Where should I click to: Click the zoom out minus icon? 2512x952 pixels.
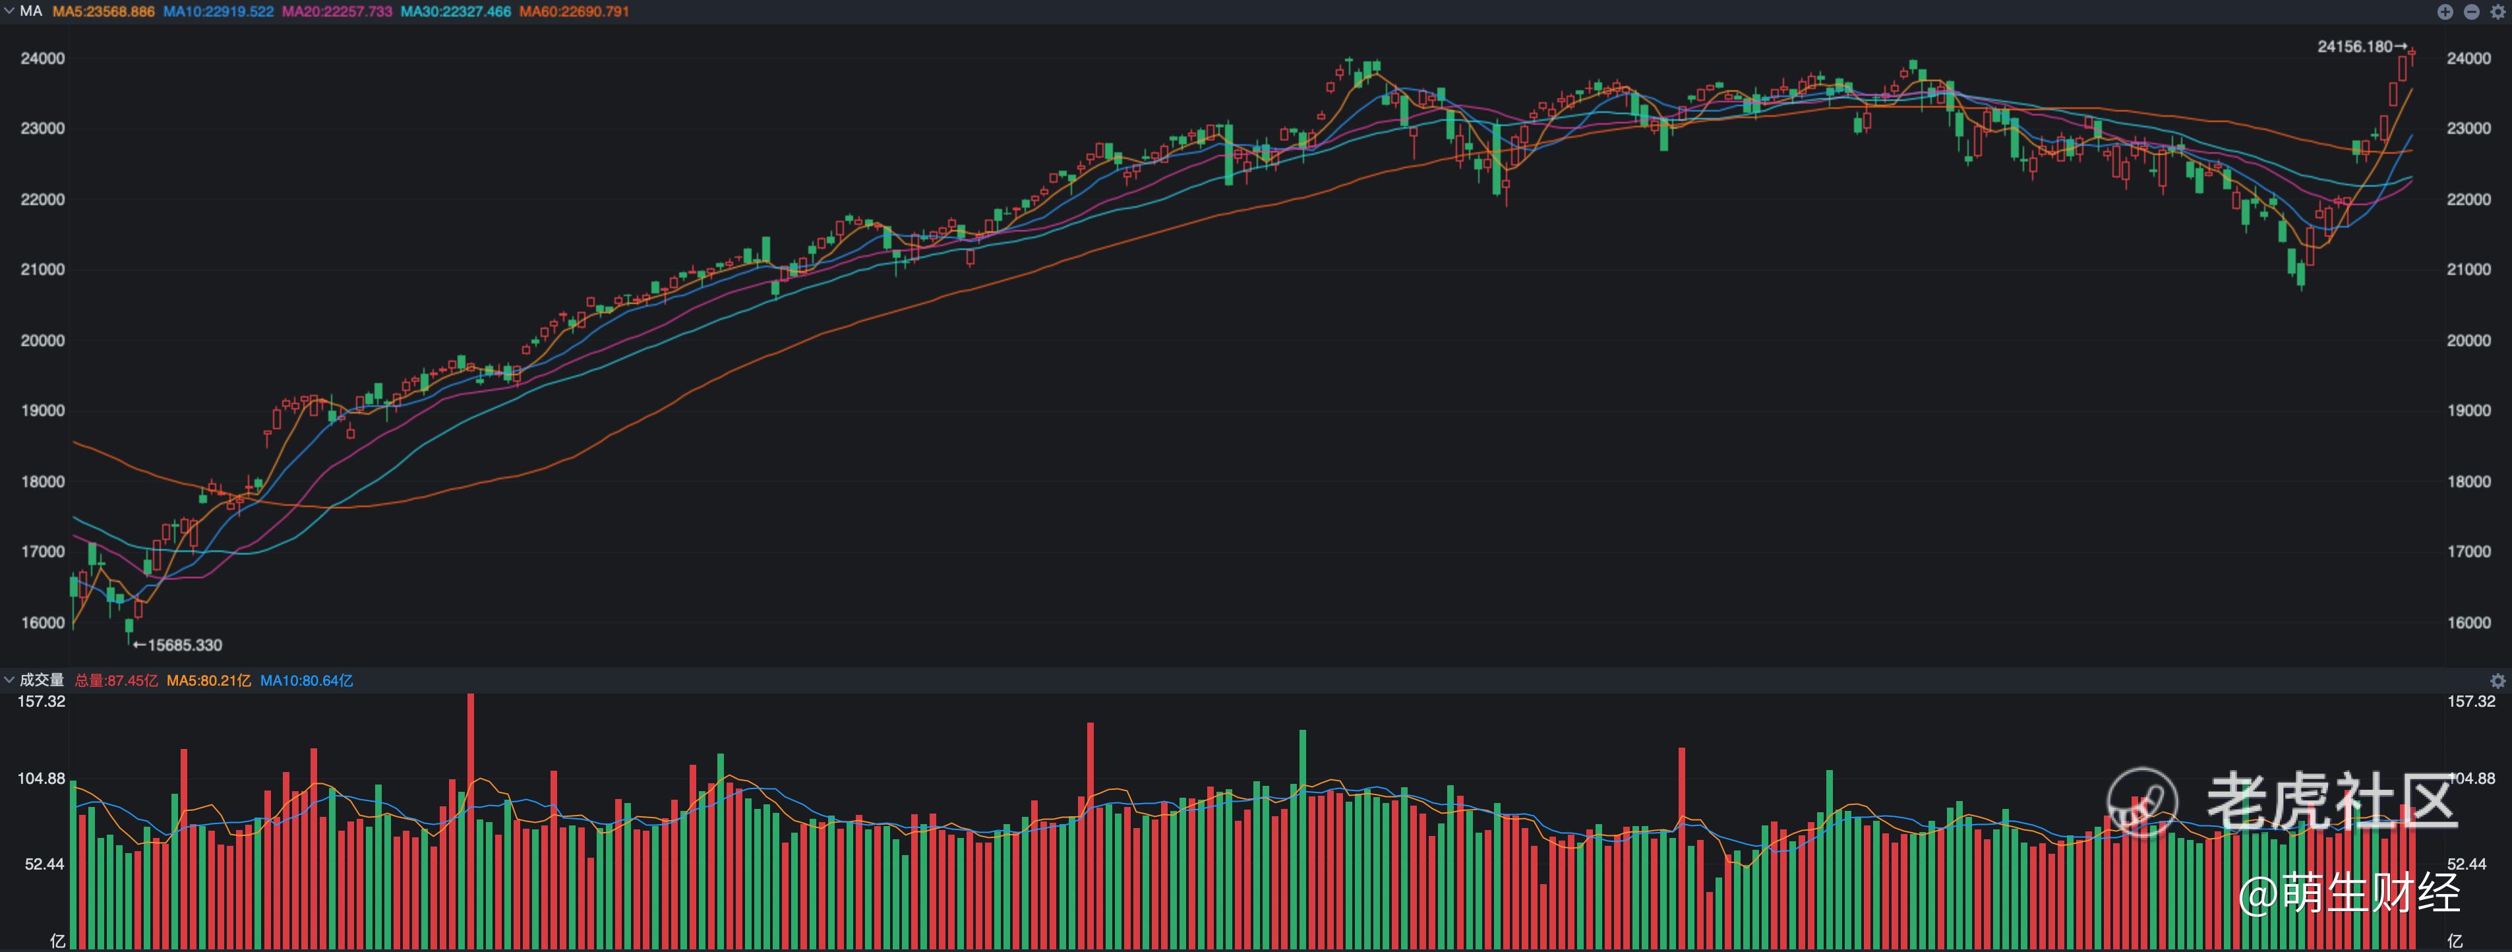pos(2471,12)
